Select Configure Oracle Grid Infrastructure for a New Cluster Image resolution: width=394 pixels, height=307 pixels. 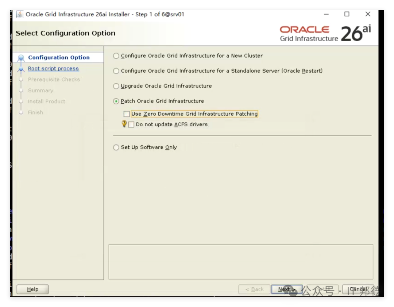click(x=116, y=56)
